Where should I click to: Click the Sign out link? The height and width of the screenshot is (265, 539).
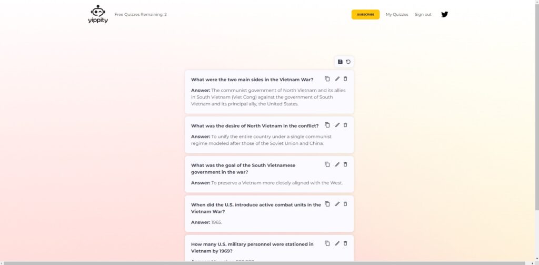point(423,14)
